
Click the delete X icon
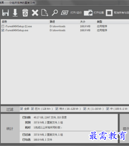click(35, 13)
